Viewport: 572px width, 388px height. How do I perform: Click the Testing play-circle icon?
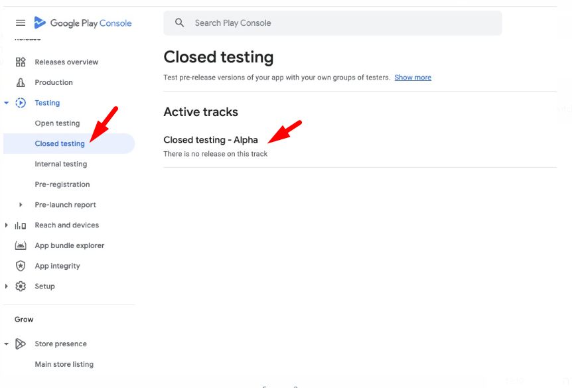coord(21,103)
